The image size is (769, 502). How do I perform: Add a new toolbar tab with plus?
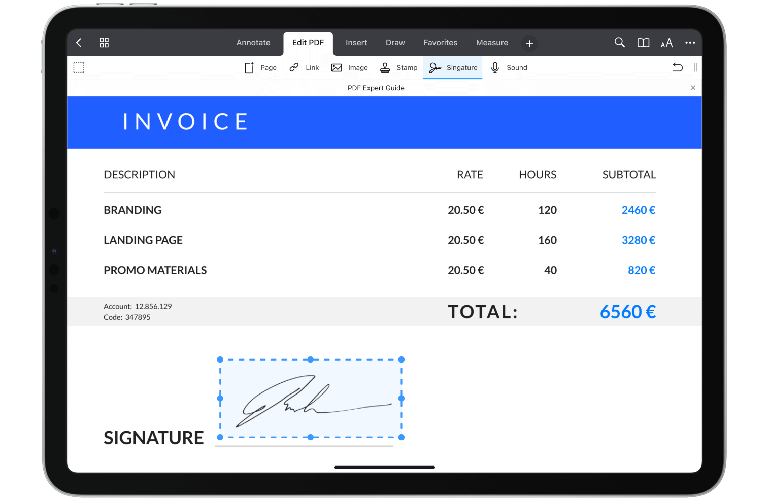pyautogui.click(x=529, y=44)
